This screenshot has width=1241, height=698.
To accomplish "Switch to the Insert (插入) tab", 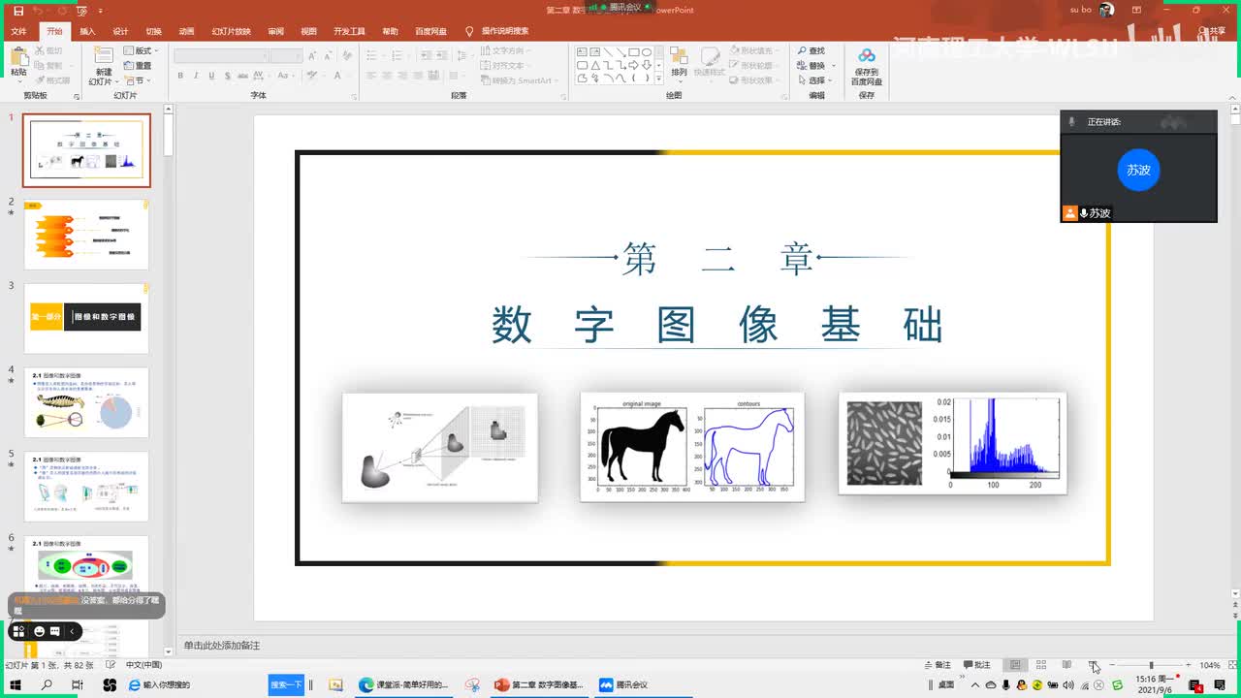I will tap(87, 31).
